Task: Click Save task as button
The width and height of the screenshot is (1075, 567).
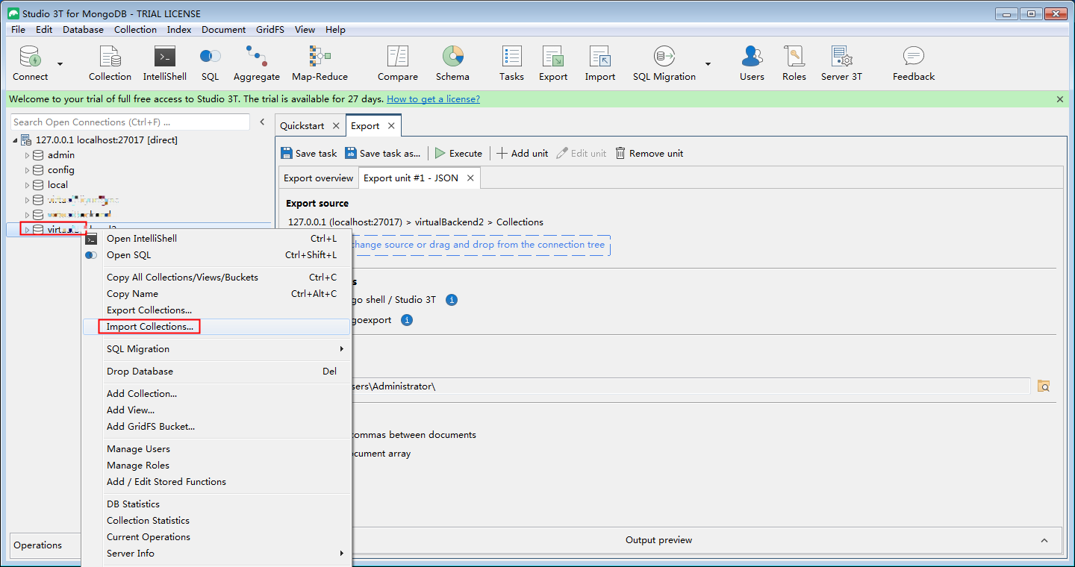Action: pos(383,153)
